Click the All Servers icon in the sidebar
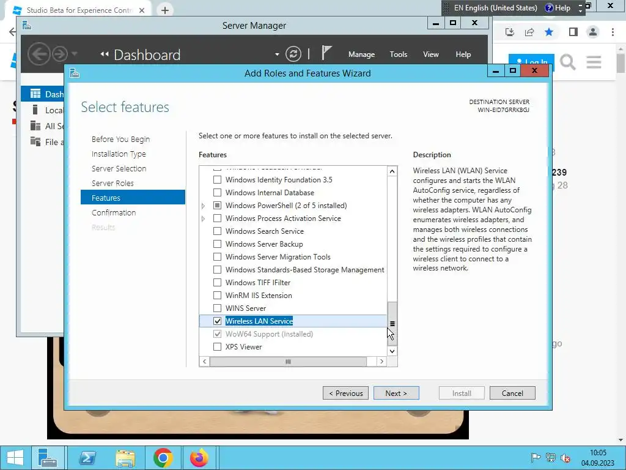This screenshot has width=626, height=470. (x=35, y=126)
